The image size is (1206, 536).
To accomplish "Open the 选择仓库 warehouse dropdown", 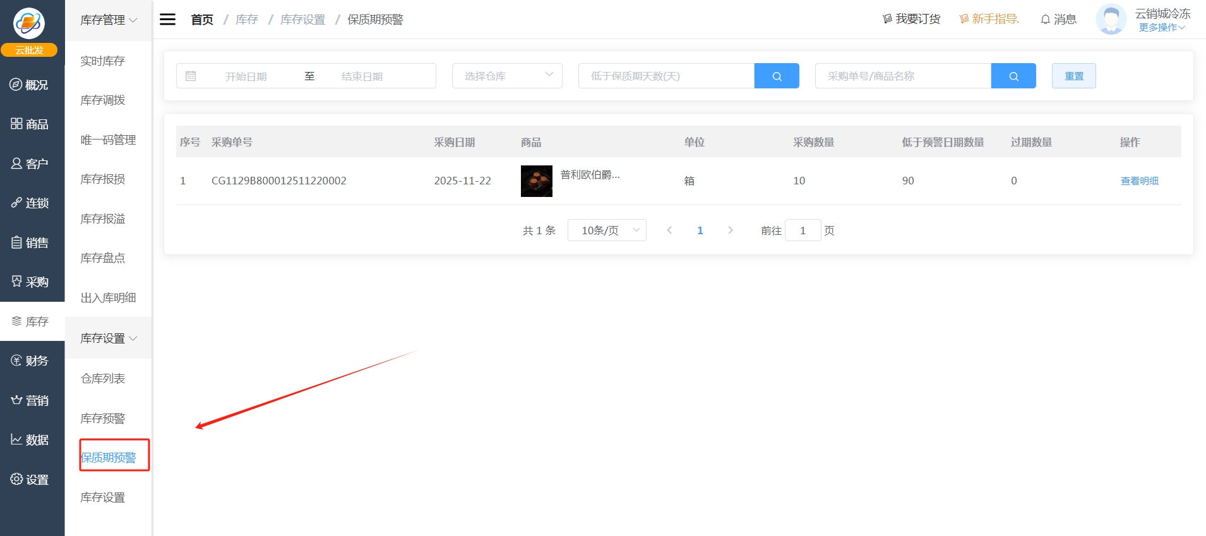I will [507, 76].
